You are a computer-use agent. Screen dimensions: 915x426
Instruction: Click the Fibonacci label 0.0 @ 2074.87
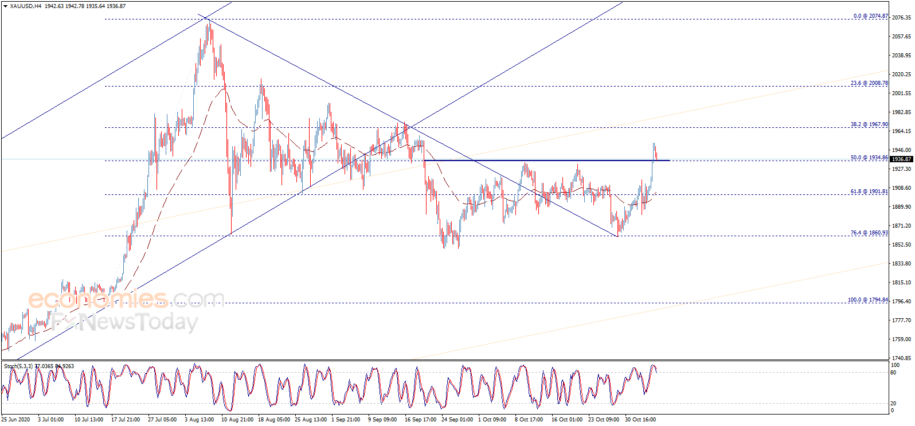click(870, 16)
